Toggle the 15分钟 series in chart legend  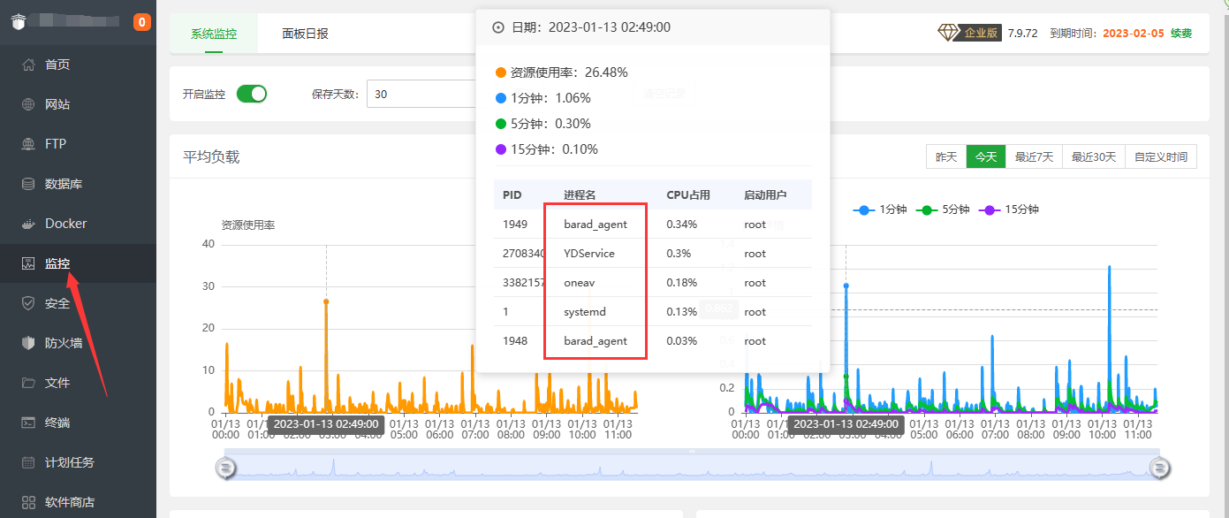(x=1011, y=209)
